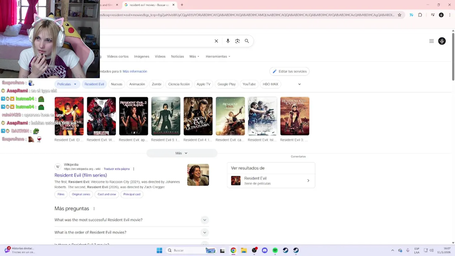The image size is (455, 256).
Task: Toggle the Zombi filter chip
Action: pos(156,84)
